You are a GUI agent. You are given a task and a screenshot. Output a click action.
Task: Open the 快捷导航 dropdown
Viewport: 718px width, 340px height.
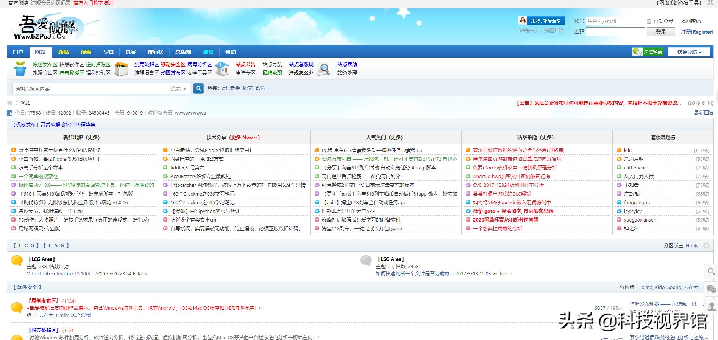tap(690, 52)
